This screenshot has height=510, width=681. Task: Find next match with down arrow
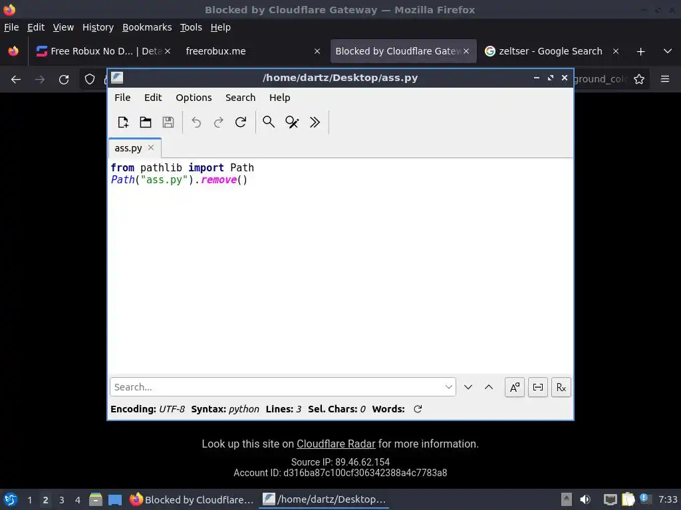click(x=468, y=387)
